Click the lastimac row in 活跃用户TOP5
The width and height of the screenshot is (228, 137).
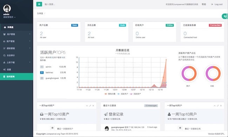tap(53, 72)
